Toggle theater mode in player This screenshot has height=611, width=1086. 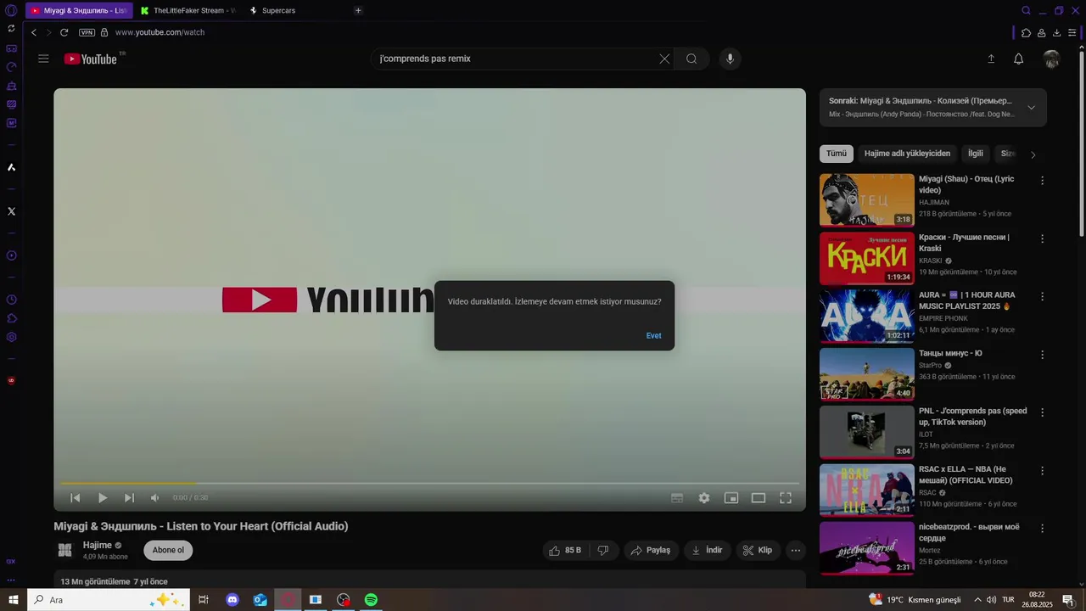[759, 498]
